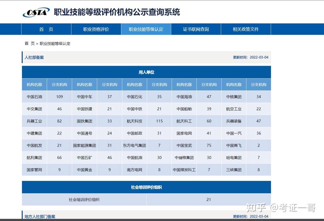Select the 国铁集团 cell

[x=84, y=121]
